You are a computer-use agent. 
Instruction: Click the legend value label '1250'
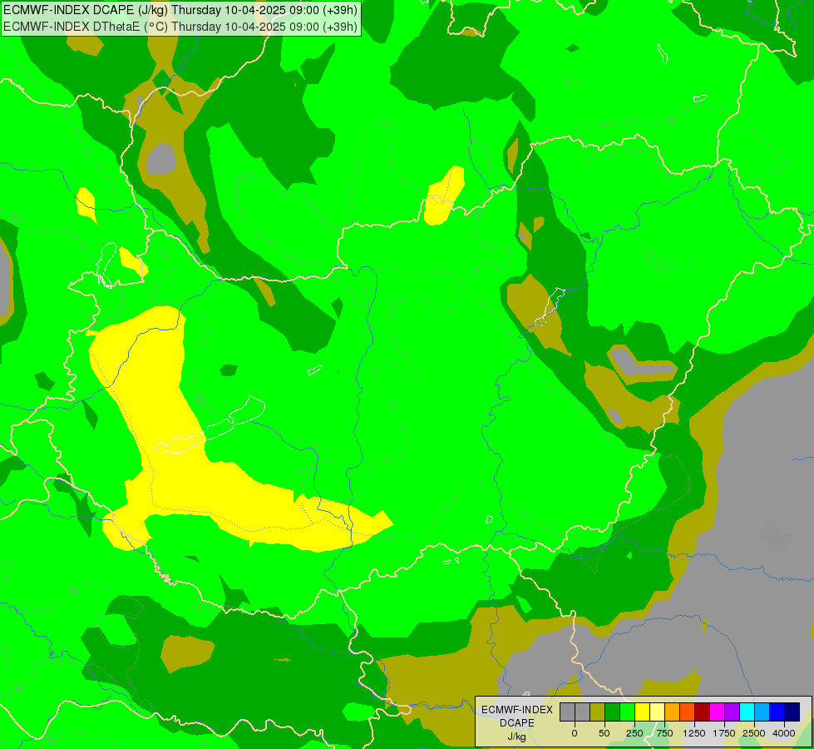tap(694, 733)
